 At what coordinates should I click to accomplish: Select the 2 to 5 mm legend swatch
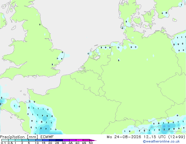pos(25,140)
